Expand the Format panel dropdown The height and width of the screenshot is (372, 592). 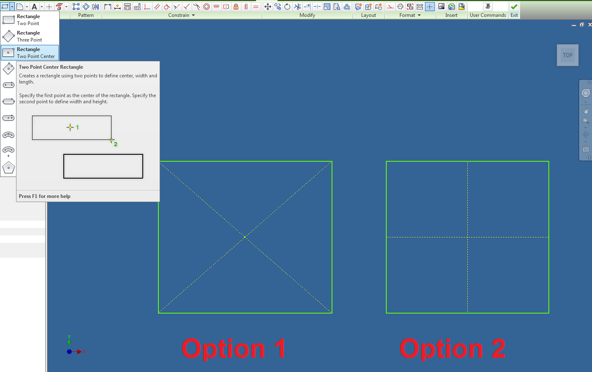[418, 15]
